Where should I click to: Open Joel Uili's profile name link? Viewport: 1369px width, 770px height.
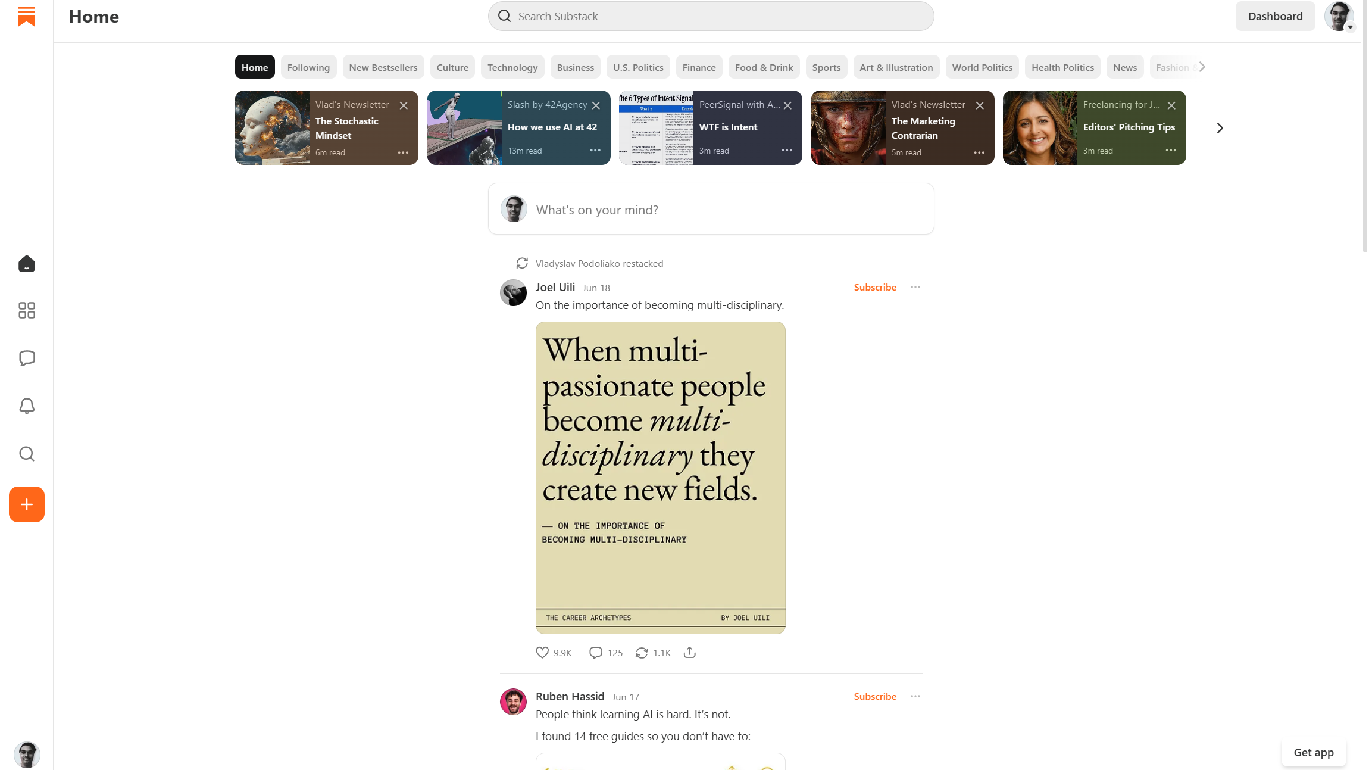555,287
